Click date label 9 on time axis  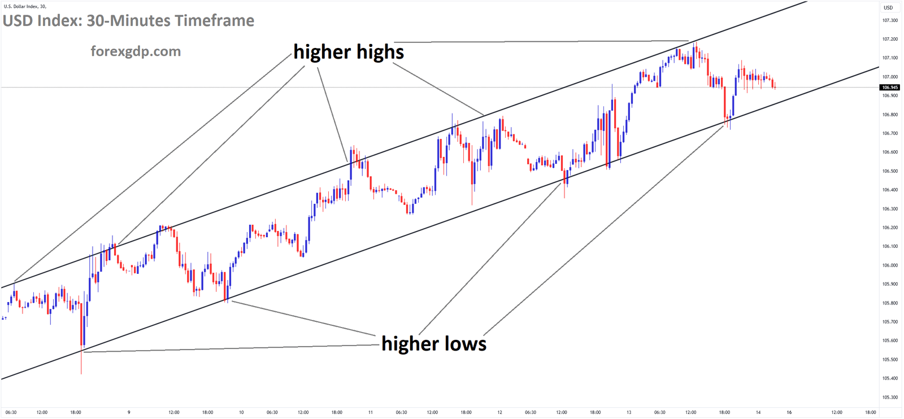coord(129,413)
